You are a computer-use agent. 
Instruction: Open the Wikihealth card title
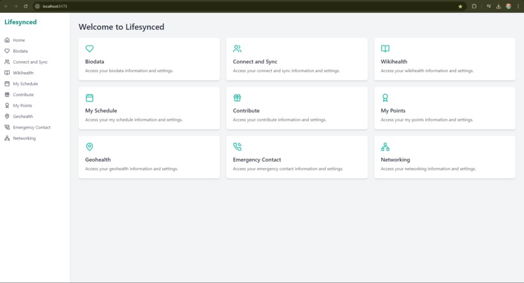point(394,62)
